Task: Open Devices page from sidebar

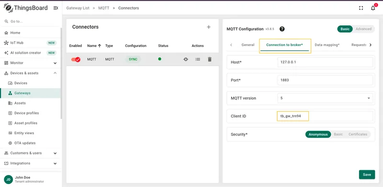Action: (30, 83)
